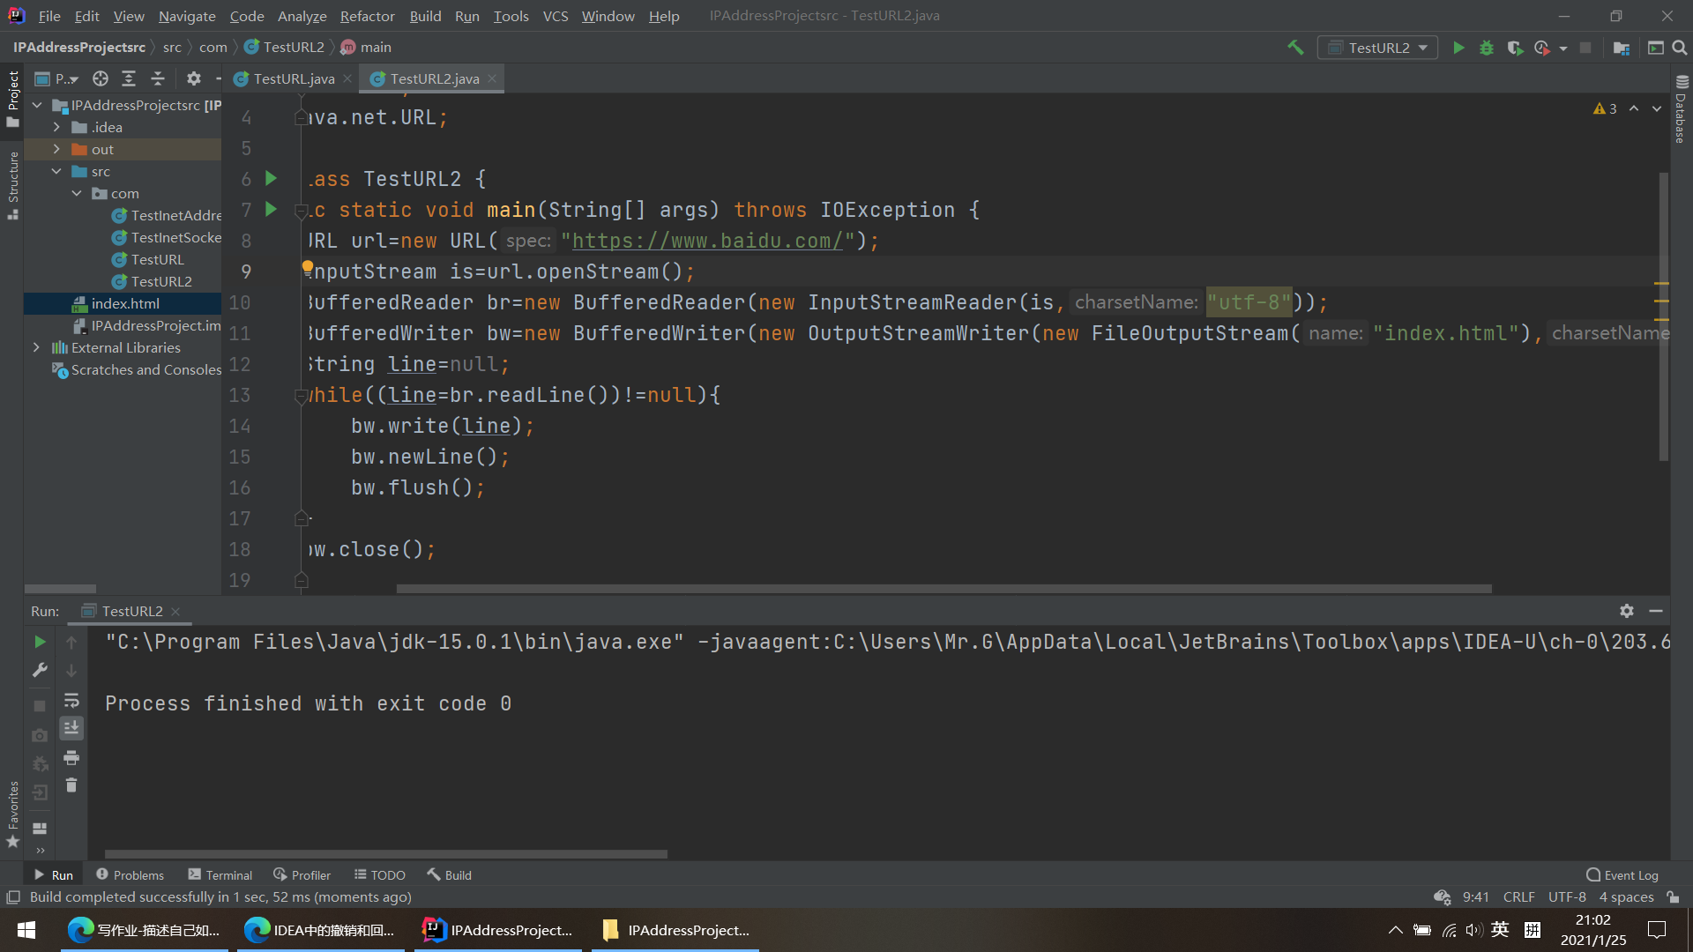The image size is (1693, 952).
Task: Open the TestURL2 run configuration dropdown
Action: point(1377,48)
